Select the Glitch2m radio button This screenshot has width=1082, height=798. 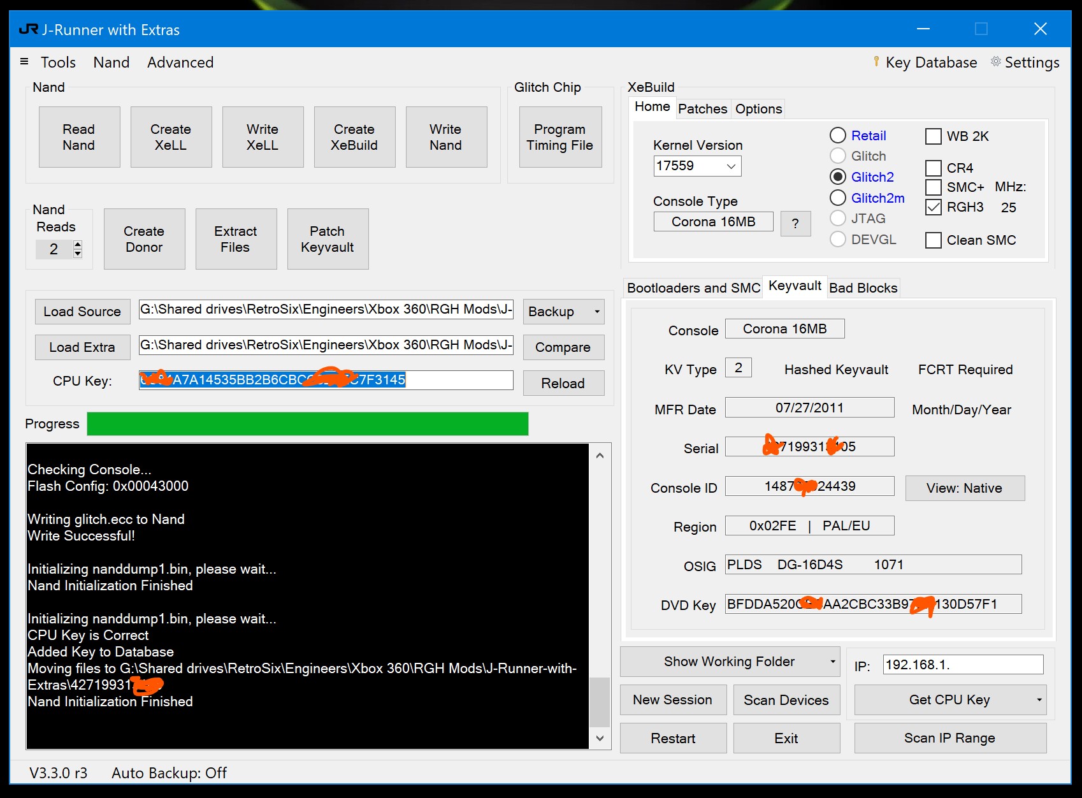click(x=838, y=198)
